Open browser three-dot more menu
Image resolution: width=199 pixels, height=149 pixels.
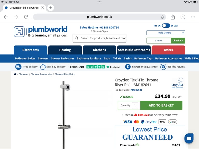[193, 17]
